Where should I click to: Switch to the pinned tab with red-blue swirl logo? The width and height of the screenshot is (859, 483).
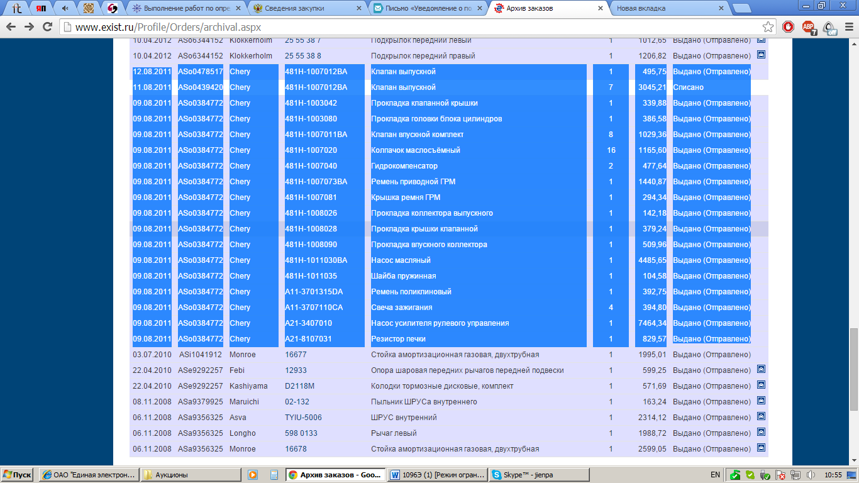point(112,8)
